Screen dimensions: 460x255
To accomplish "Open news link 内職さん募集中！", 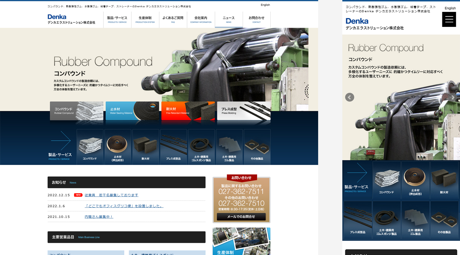I will 99,217.
